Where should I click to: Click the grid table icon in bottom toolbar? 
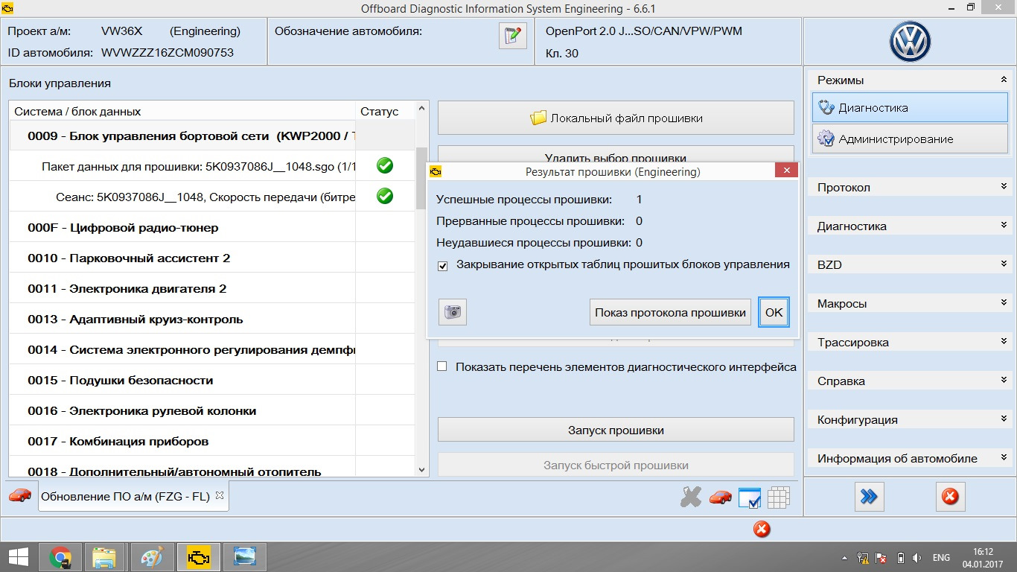[x=778, y=498]
